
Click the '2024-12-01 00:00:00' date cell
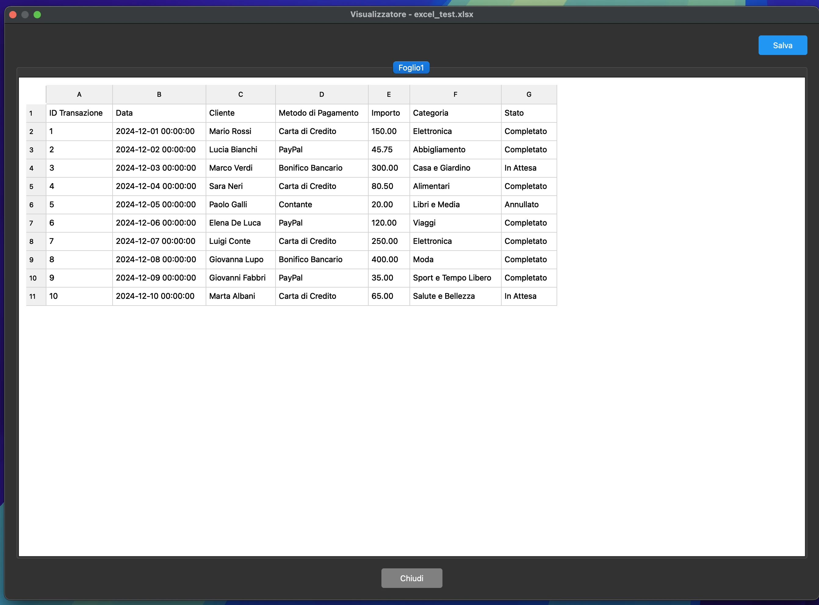(159, 131)
